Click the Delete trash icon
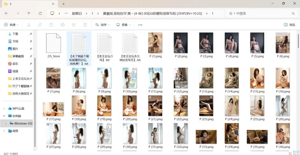Screen dimensions: 300x155 (85, 25)
